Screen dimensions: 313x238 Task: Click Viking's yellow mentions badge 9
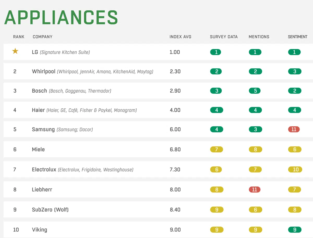[x=255, y=230]
